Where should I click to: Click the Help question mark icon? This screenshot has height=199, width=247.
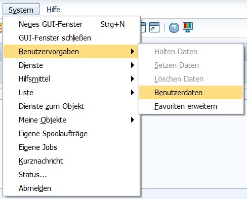[x=174, y=27]
